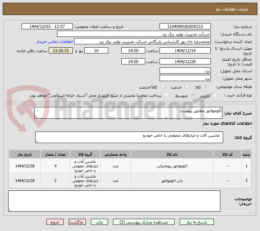Click the item name اکومولاتور پنوماتیکی
Image resolution: width=260 pixels, height=231 pixels.
point(172,166)
